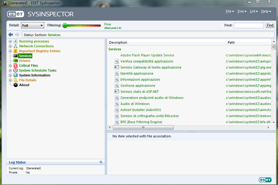Click path c:\windows\system32\bfe.dll
The width and height of the screenshot is (278, 185).
(248, 122)
